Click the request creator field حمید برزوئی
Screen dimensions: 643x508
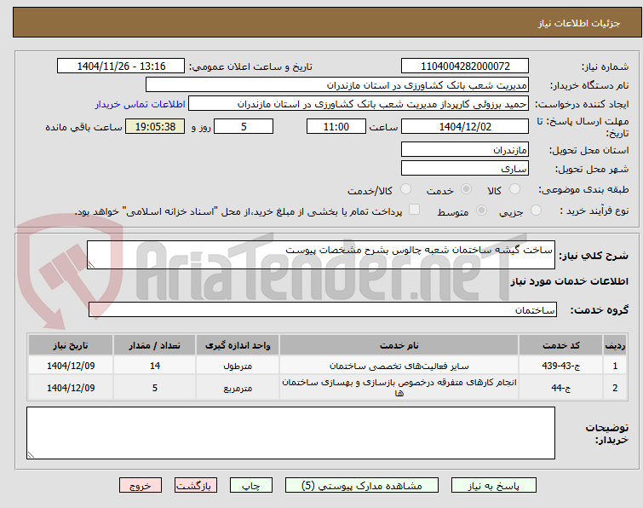point(359,104)
